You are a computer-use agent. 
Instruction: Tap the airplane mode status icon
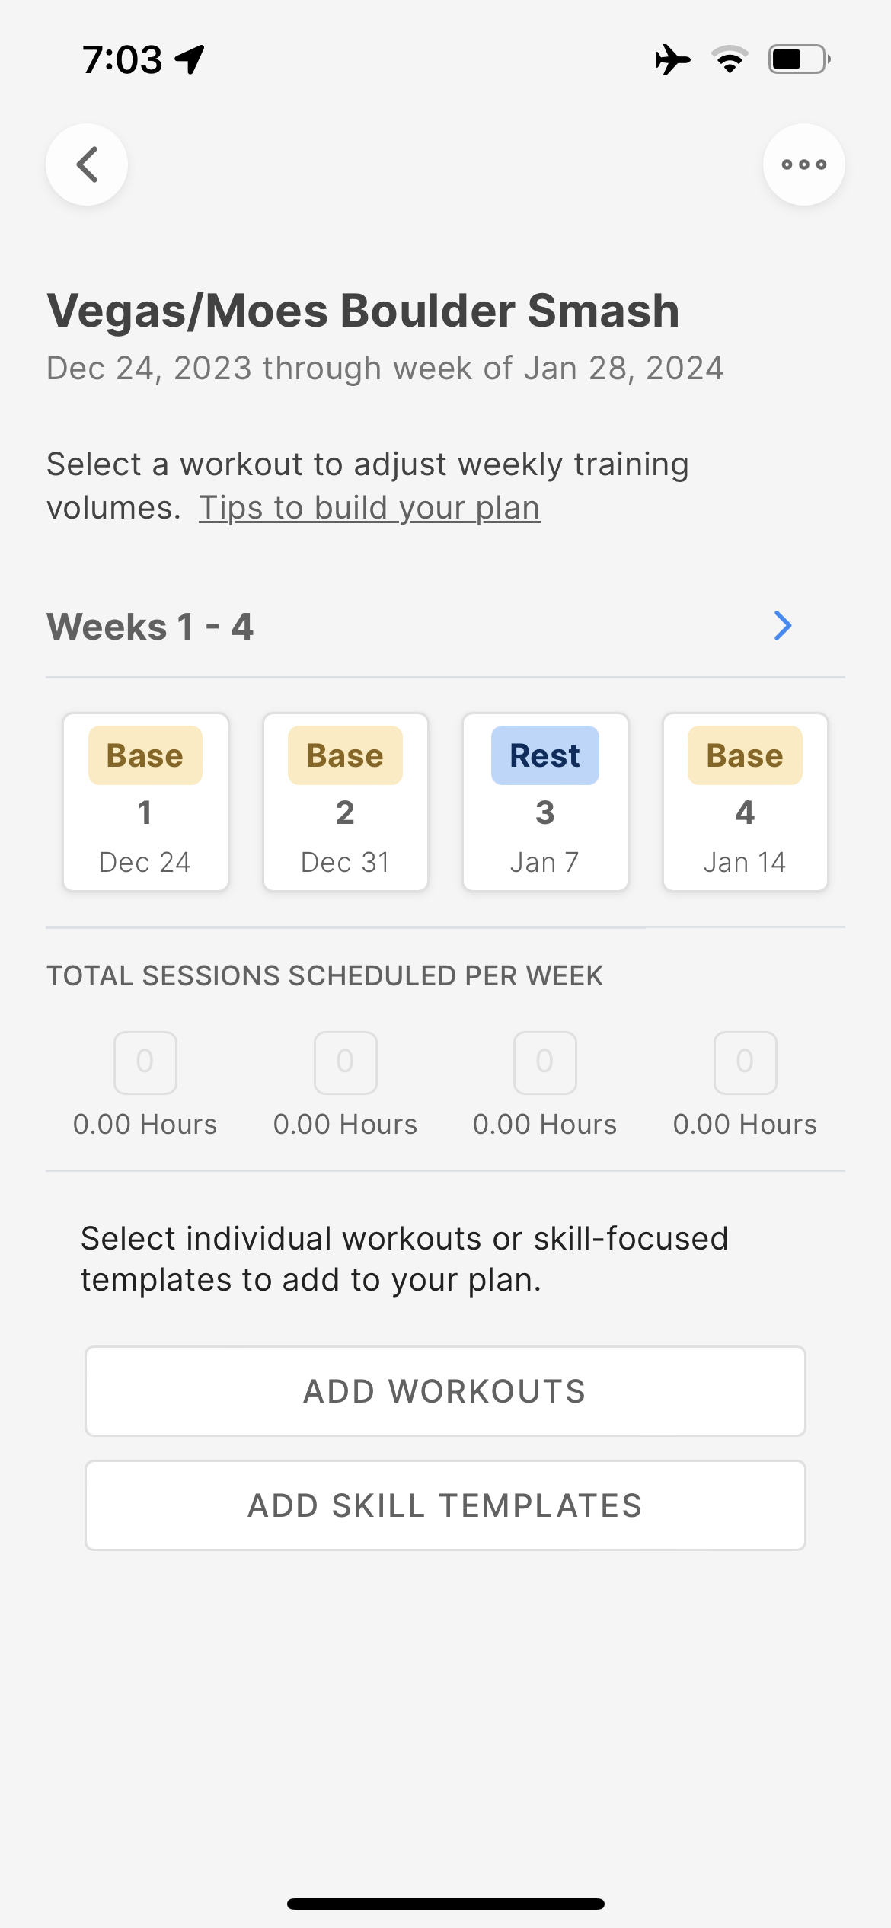pos(672,59)
